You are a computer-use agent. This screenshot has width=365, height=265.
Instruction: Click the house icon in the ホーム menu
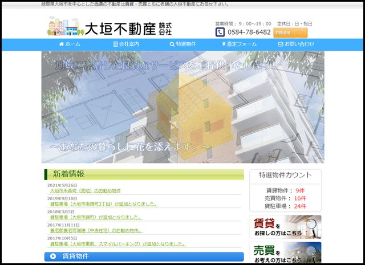[62, 44]
